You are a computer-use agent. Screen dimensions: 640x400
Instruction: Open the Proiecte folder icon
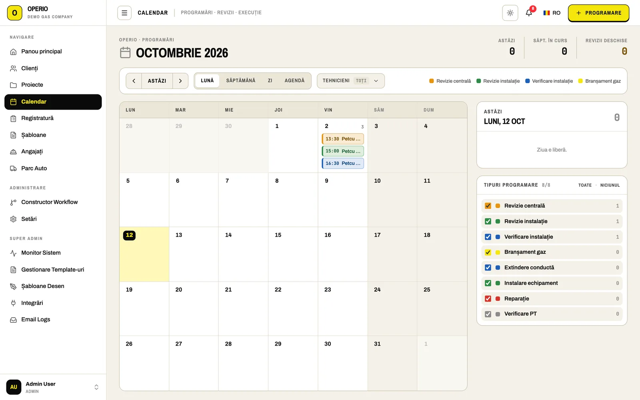pos(13,85)
